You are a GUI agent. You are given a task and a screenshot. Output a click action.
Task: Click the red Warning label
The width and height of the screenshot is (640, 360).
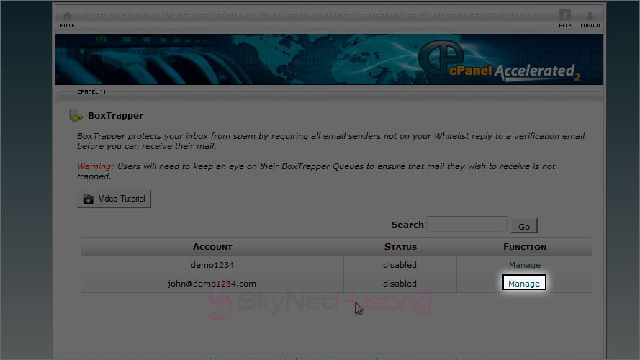click(x=96, y=166)
